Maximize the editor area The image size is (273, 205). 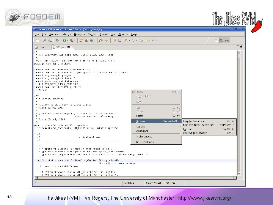click(x=241, y=46)
